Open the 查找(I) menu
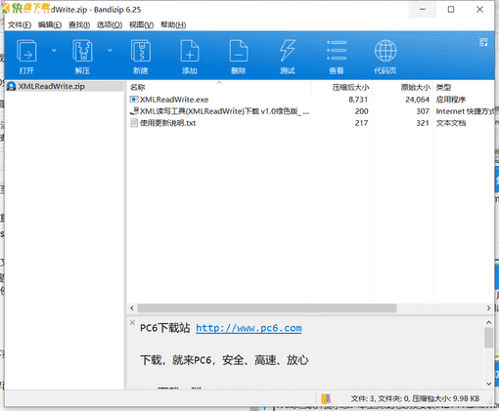 (x=79, y=24)
